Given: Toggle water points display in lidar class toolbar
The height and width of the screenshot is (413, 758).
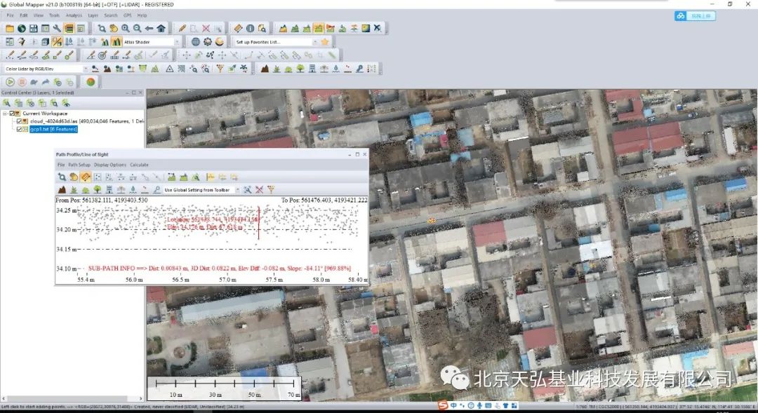Looking at the screenshot, I should point(336,69).
